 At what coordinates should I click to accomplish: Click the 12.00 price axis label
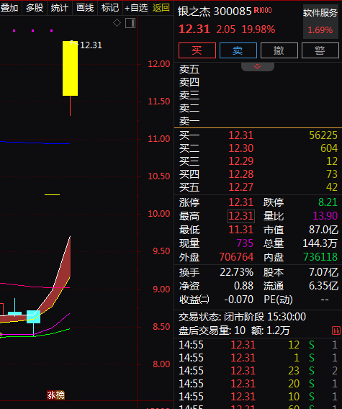point(159,64)
